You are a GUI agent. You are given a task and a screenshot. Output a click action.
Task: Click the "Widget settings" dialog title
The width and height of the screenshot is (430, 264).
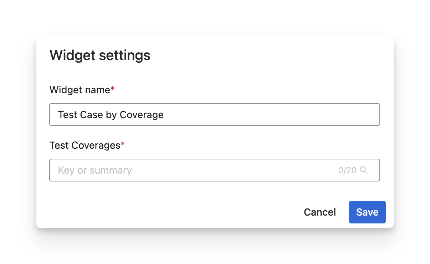coord(100,56)
